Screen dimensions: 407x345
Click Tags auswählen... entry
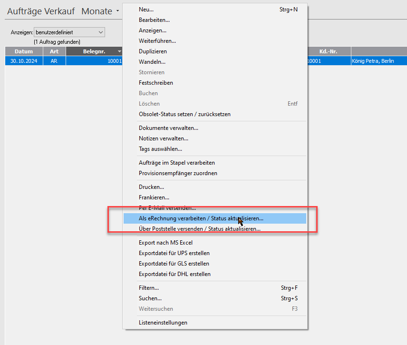click(x=215, y=149)
